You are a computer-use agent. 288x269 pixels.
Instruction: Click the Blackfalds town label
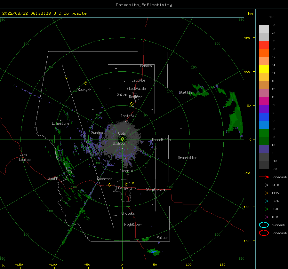coord(136,89)
